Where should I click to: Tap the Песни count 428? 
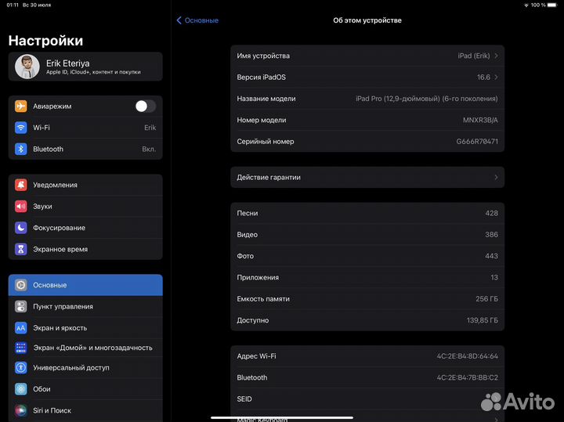pos(492,213)
